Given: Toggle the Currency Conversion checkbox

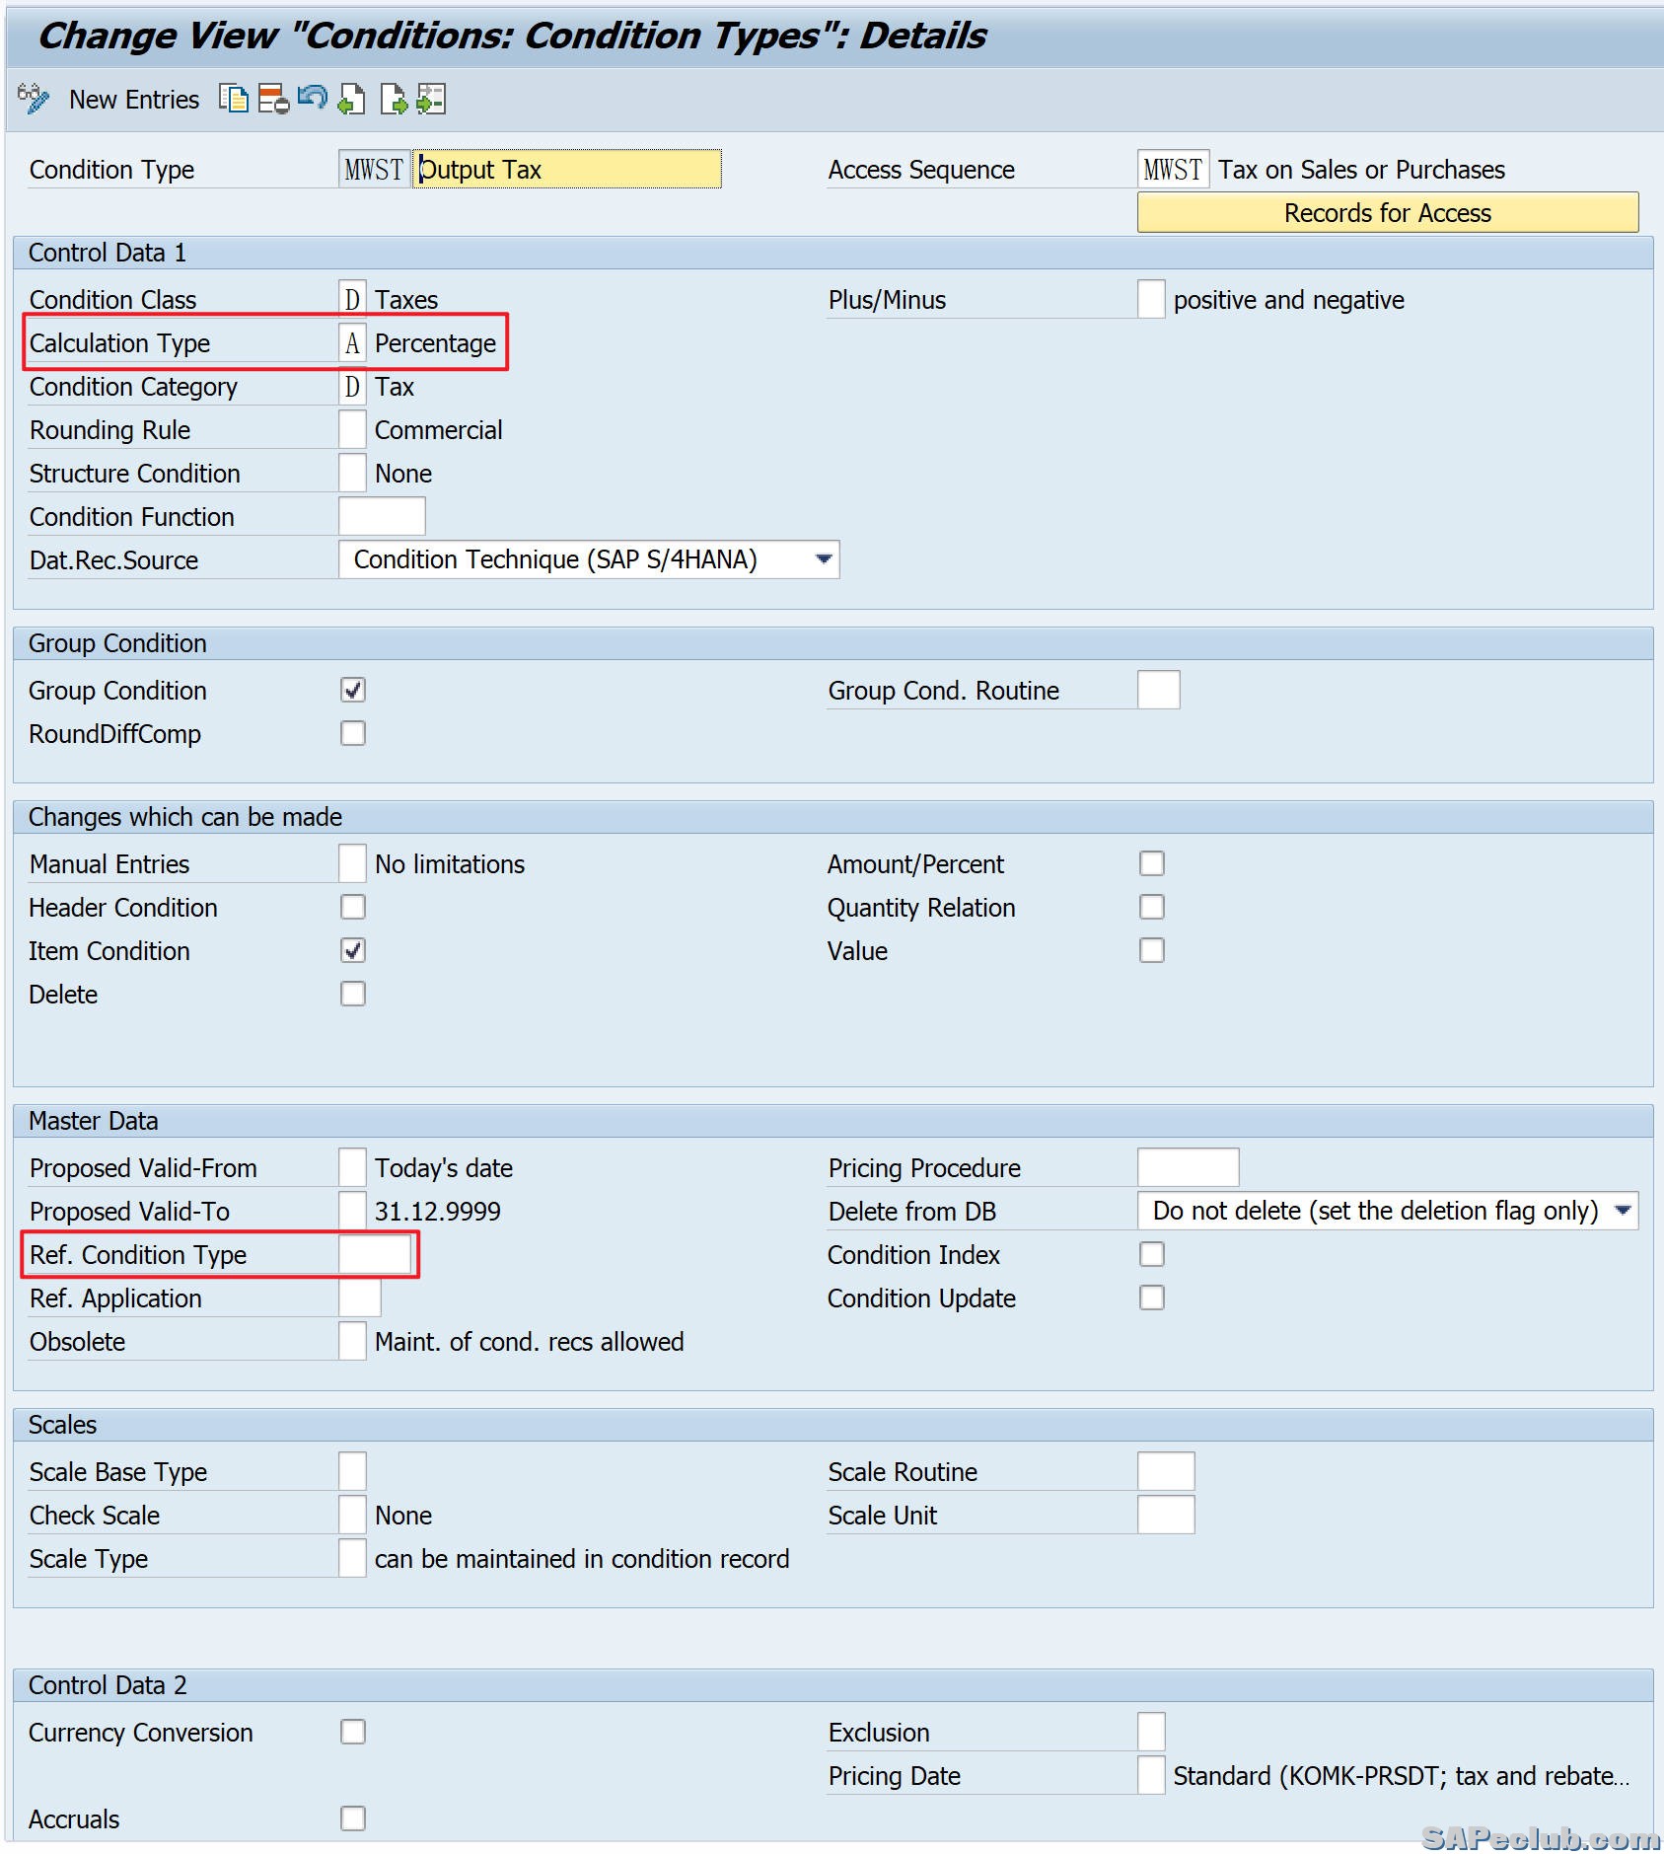Looking at the screenshot, I should click(x=353, y=1732).
